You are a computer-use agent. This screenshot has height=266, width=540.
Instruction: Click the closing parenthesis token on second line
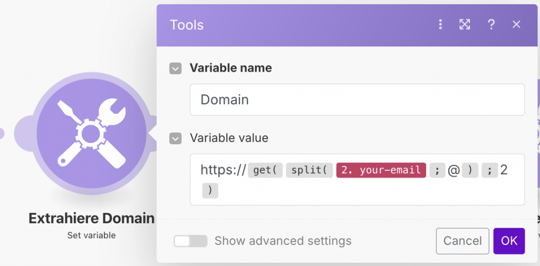point(210,191)
